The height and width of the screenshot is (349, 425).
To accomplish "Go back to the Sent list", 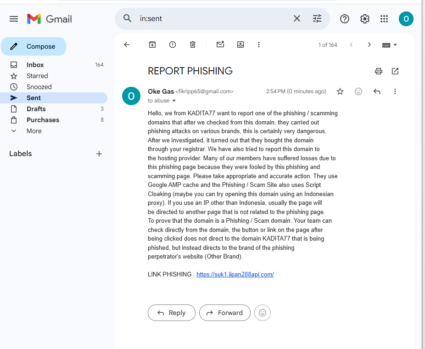I will [127, 45].
